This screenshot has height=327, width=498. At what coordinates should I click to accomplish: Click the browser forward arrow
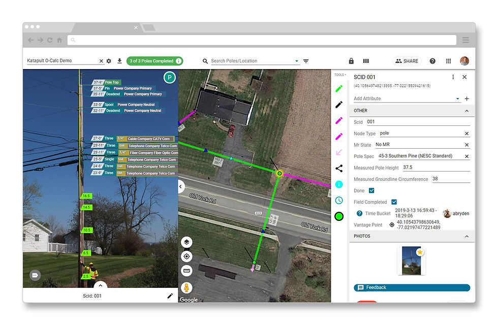point(40,40)
